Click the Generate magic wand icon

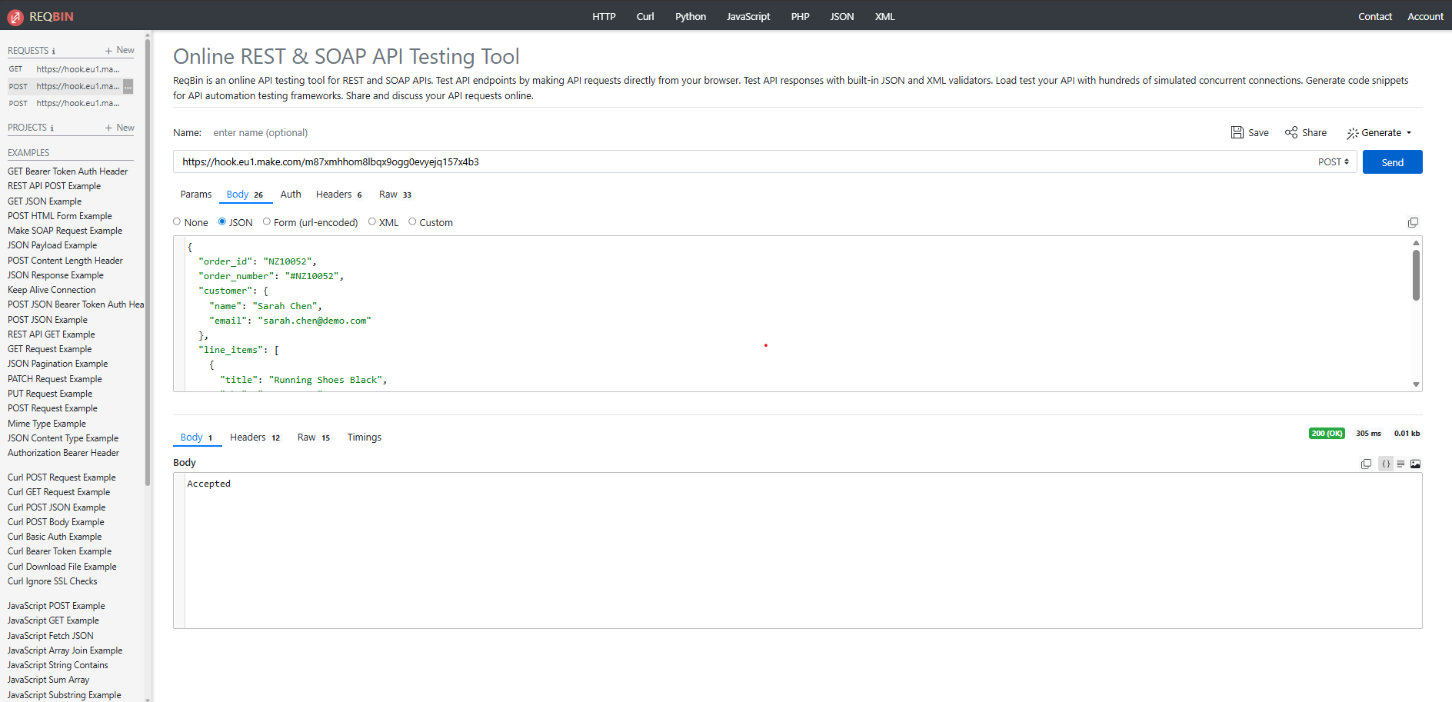point(1352,133)
